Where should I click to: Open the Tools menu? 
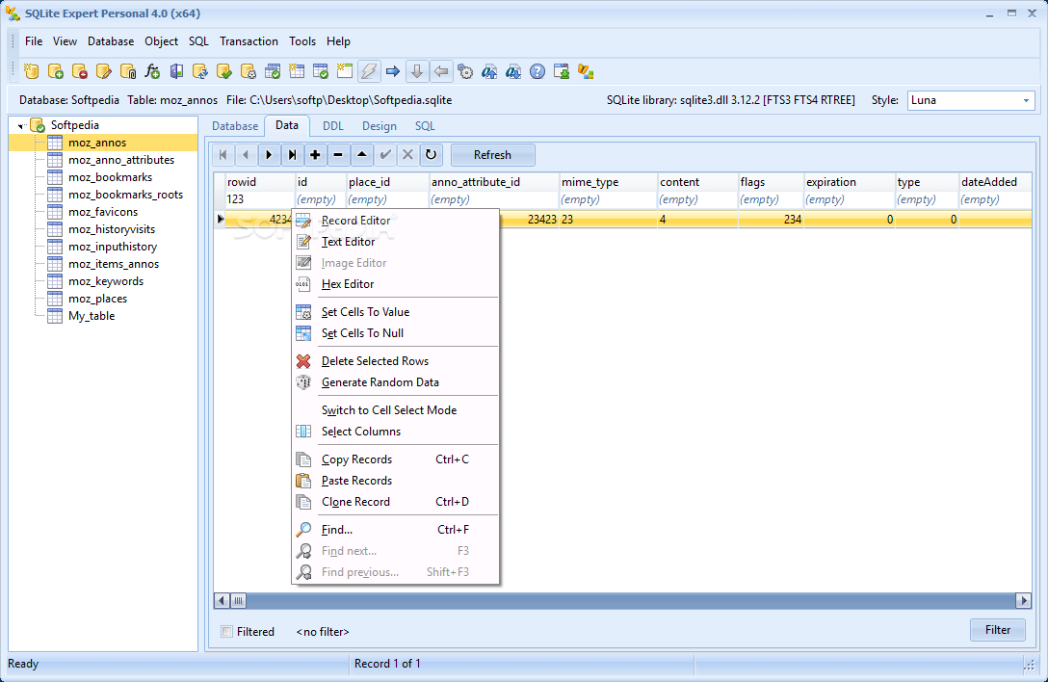tap(302, 41)
